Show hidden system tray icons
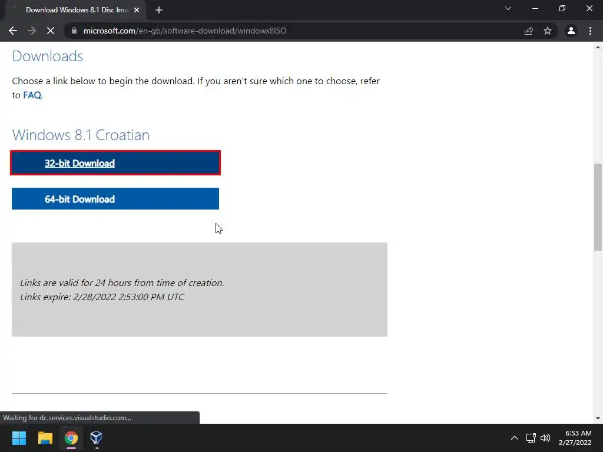The width and height of the screenshot is (603, 452). [515, 438]
